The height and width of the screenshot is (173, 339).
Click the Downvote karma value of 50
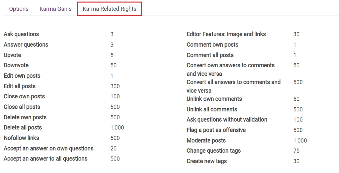click(114, 65)
